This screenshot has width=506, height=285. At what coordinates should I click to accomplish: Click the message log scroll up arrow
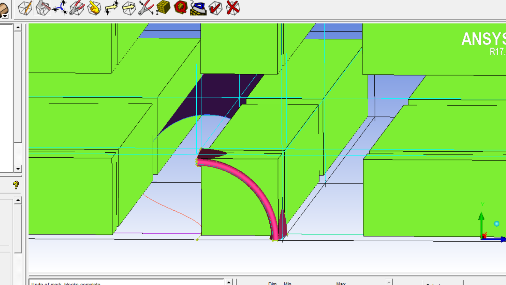(229, 282)
